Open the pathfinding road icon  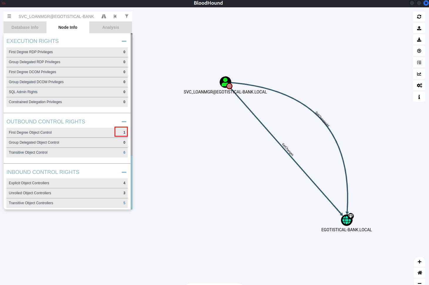tap(104, 16)
